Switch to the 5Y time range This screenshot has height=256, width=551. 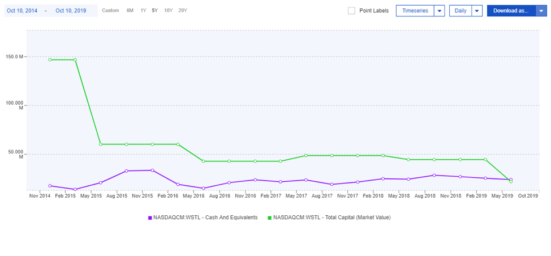pyautogui.click(x=154, y=11)
